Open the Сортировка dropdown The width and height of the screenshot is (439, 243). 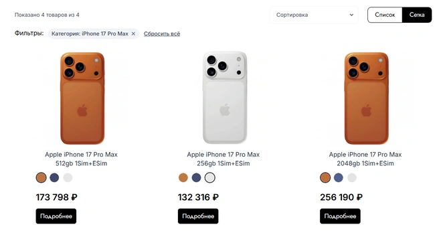[314, 15]
